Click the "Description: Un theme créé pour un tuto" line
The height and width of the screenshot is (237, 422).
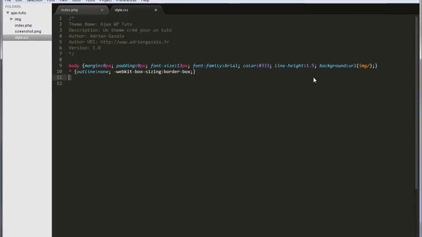(120, 30)
